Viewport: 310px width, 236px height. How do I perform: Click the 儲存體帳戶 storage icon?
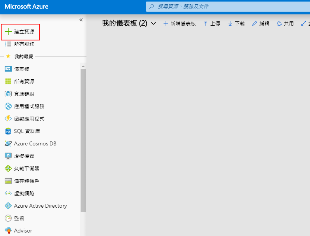click(8, 181)
